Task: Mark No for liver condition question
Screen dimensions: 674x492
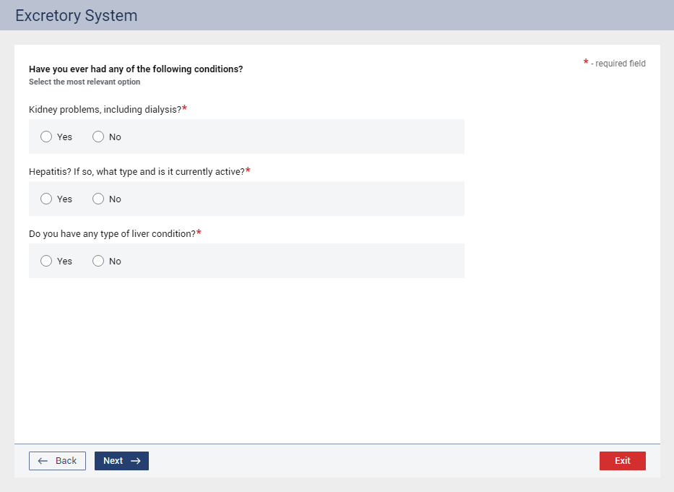Action: (x=98, y=261)
